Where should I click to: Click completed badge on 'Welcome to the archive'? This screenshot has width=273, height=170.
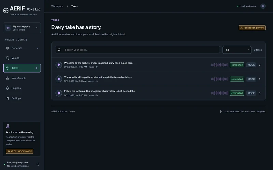(237, 65)
